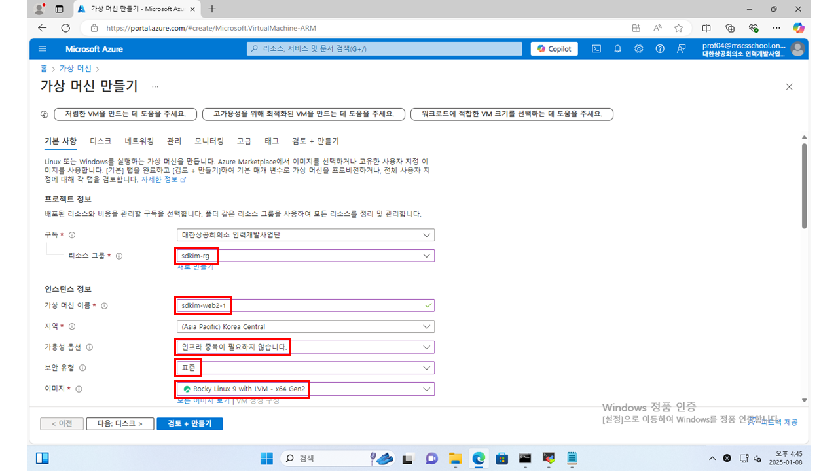Open Edge tab actions menu
This screenshot has height=471, width=838.
(60, 9)
